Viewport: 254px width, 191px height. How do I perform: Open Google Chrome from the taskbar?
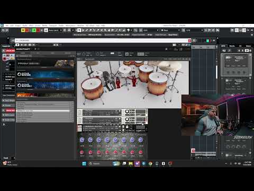(150, 163)
